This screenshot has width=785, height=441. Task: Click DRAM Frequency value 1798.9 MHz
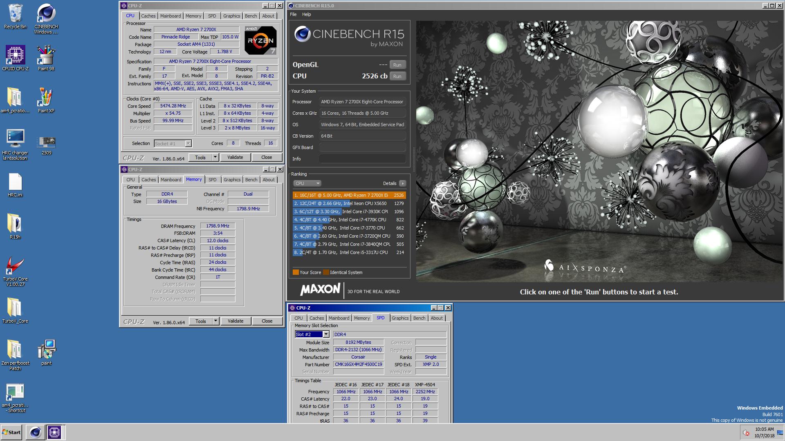tap(218, 226)
